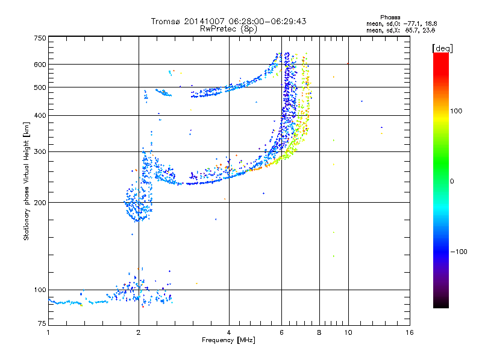Click the colorbar tick label "-100"

459,252
